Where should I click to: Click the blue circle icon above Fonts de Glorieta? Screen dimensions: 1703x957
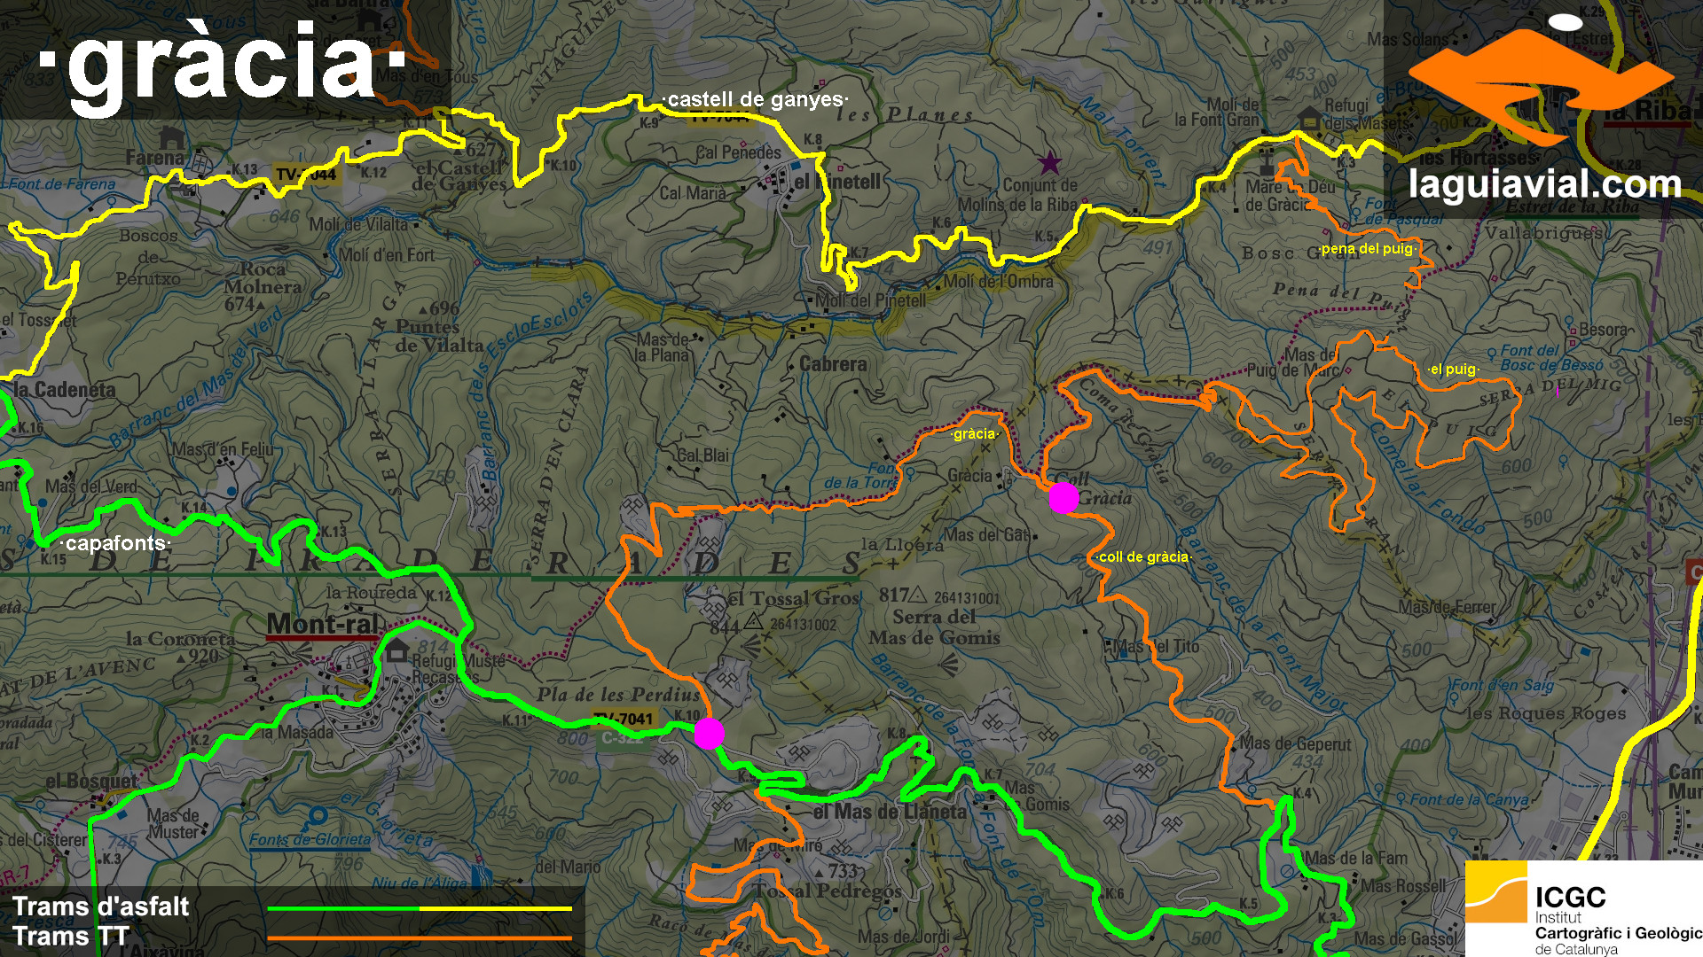click(x=318, y=816)
